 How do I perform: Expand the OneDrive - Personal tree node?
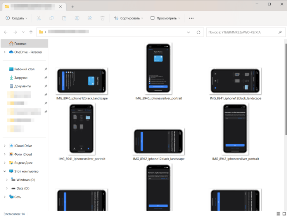tap(5, 52)
